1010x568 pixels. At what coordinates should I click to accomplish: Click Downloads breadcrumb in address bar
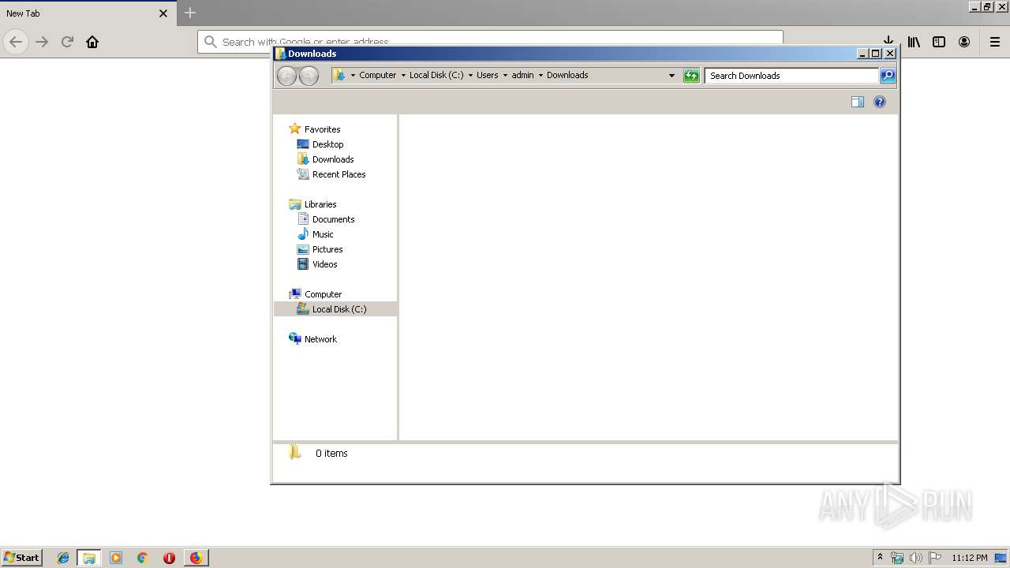tap(567, 75)
